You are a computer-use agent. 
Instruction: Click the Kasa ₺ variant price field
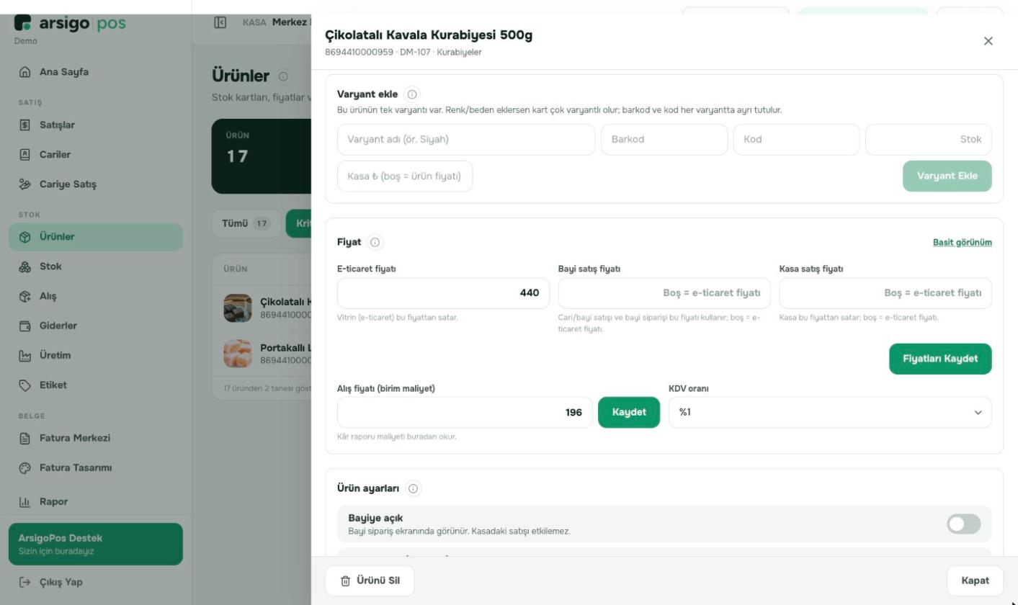405,176
